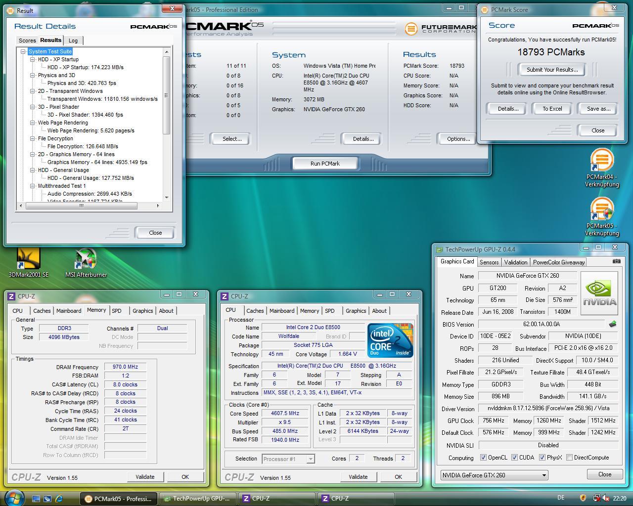Open the GPU selection dropdown in GPU-Z
The width and height of the screenshot is (633, 506).
[494, 475]
